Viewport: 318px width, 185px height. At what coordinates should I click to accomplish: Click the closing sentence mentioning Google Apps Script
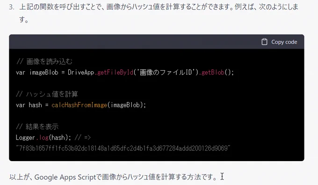114,177
